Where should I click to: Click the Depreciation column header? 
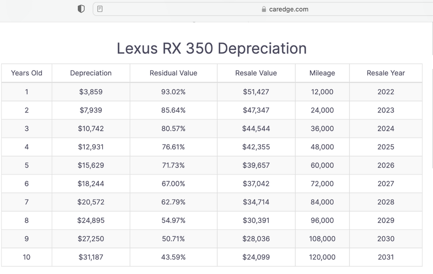click(91, 73)
